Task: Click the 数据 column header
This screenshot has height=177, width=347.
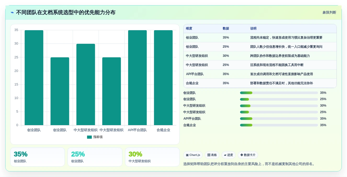Action: tap(226, 29)
